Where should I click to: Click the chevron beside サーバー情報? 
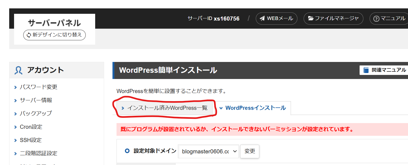[x=15, y=100]
